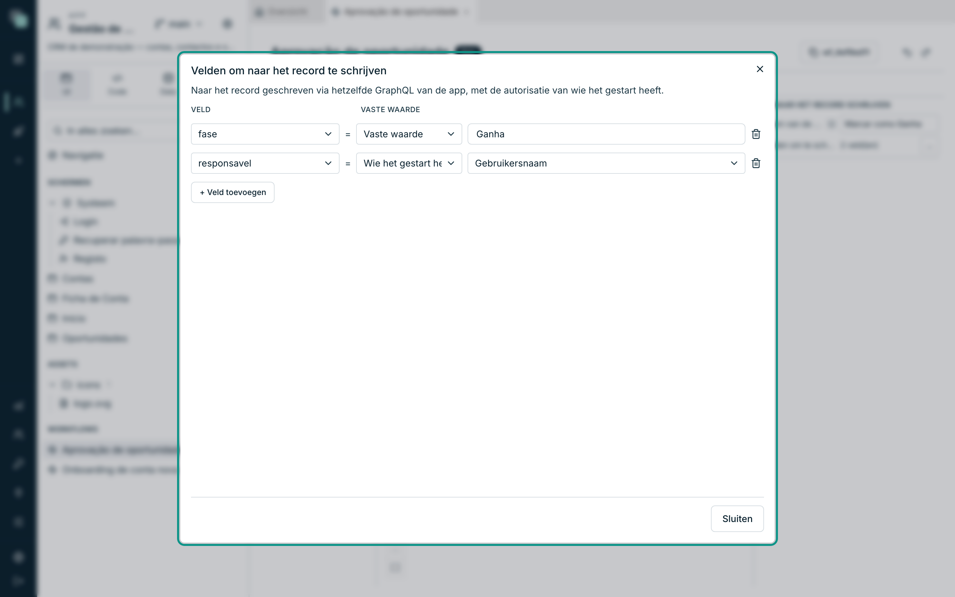Delete the responsavel field row
955x597 pixels.
(x=756, y=164)
